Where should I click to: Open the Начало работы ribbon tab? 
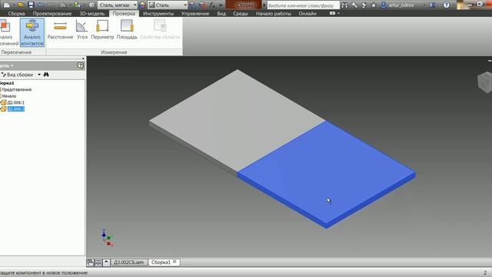(x=274, y=14)
